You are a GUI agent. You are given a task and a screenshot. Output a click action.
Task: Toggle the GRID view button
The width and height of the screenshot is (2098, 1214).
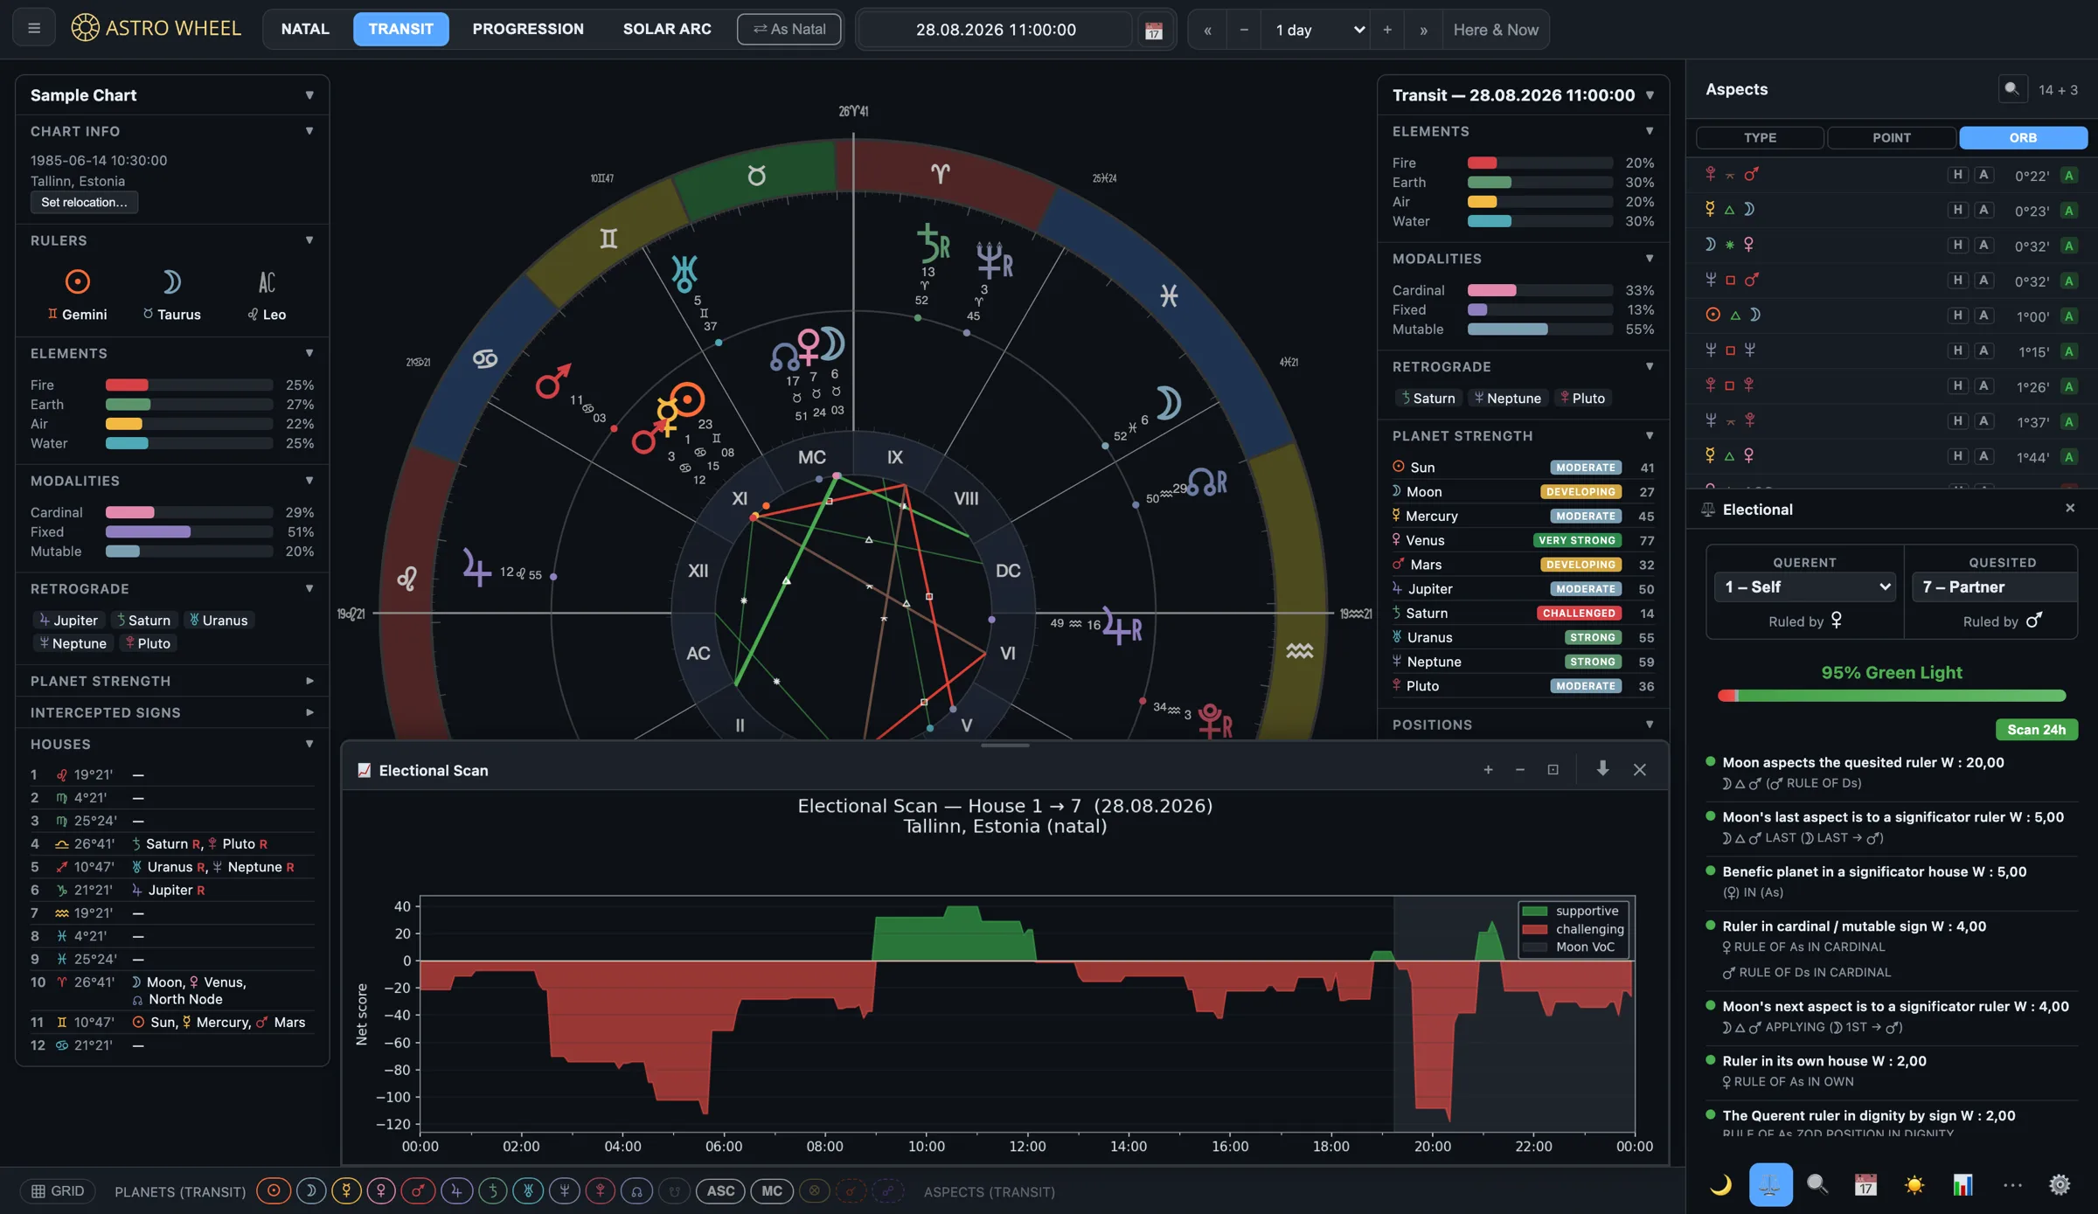(58, 1190)
